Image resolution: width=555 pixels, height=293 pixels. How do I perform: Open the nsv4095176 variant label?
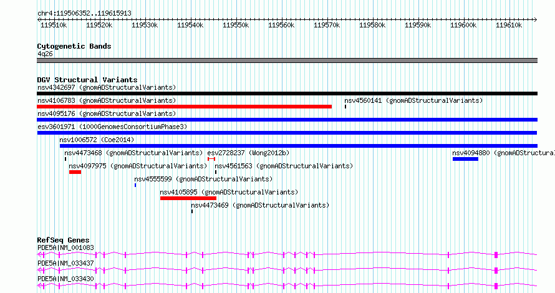[x=107, y=113]
